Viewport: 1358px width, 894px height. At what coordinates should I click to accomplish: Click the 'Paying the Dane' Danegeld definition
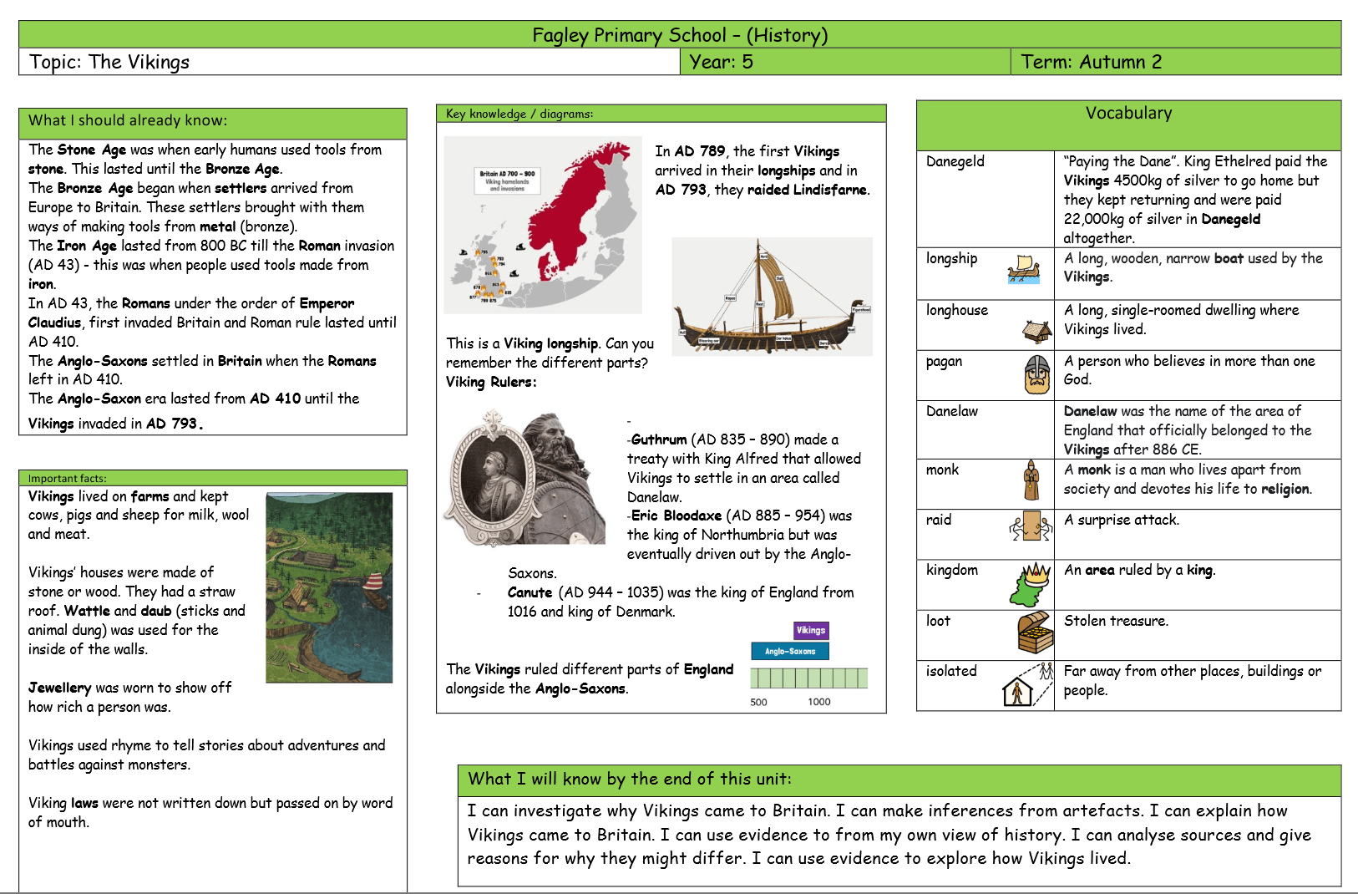coord(1195,199)
